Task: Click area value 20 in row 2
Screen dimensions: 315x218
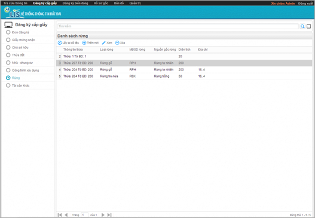Action: coord(180,56)
